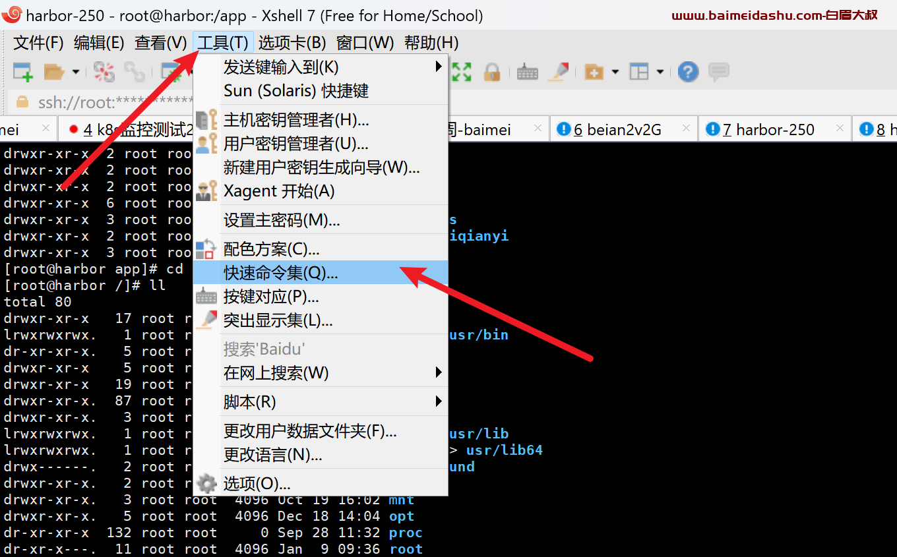
Task: Close the 7 harbor-250 tab
Action: (x=840, y=128)
